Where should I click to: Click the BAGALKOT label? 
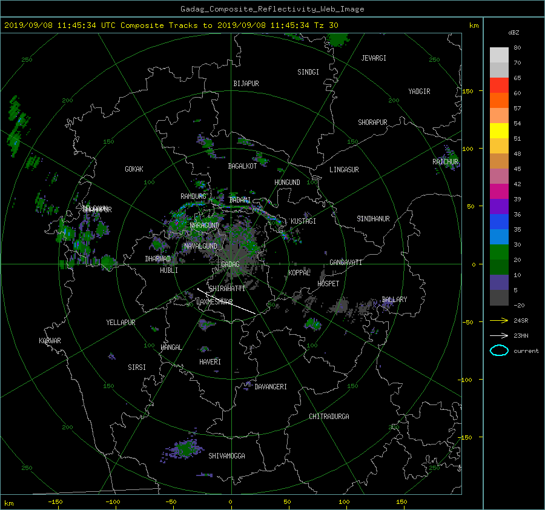242,166
